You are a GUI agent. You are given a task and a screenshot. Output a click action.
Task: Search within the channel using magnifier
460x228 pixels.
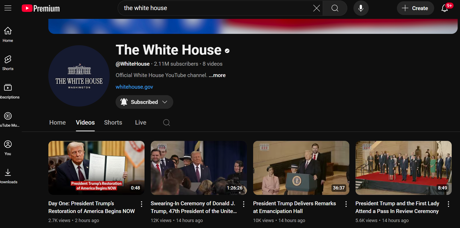(167, 123)
